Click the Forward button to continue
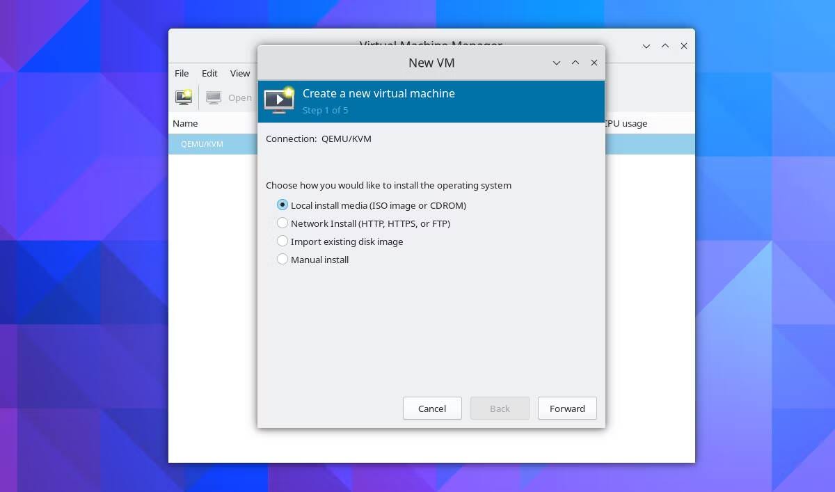The height and width of the screenshot is (492, 835). click(567, 408)
